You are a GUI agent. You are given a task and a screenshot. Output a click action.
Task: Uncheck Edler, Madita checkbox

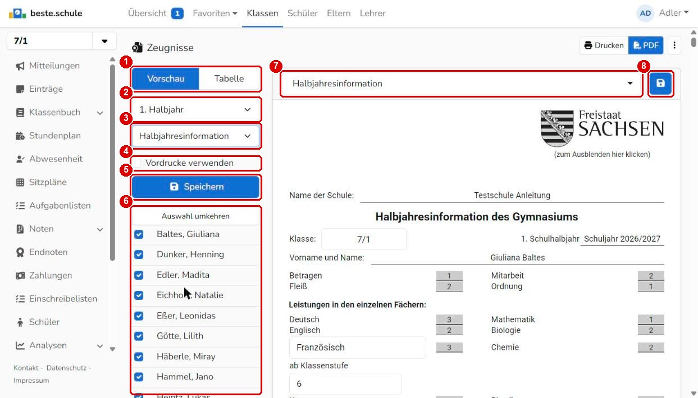pyautogui.click(x=139, y=276)
